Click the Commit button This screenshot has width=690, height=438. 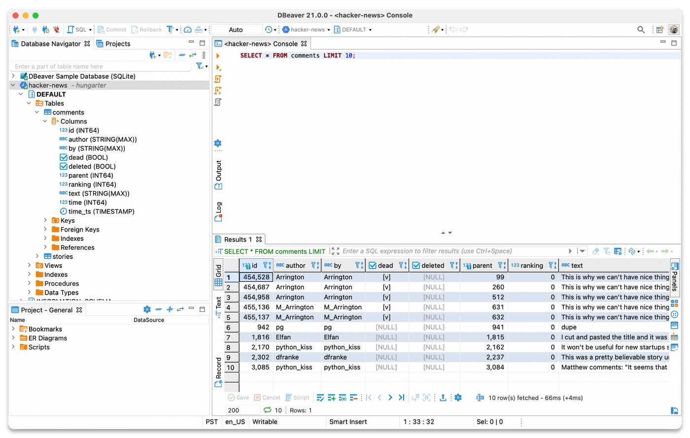pyautogui.click(x=112, y=30)
